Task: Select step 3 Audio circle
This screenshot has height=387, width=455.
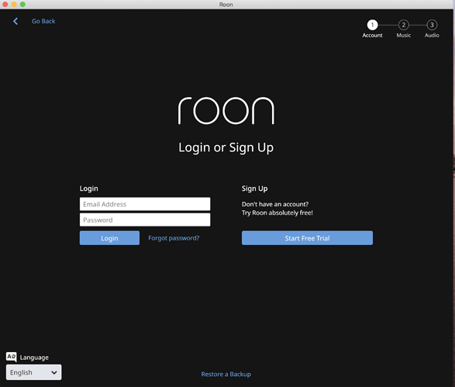Action: 432,25
